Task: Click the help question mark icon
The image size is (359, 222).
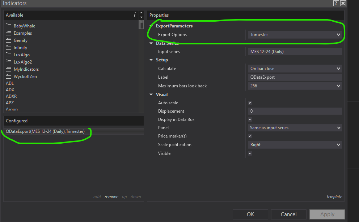Action: (336, 3)
